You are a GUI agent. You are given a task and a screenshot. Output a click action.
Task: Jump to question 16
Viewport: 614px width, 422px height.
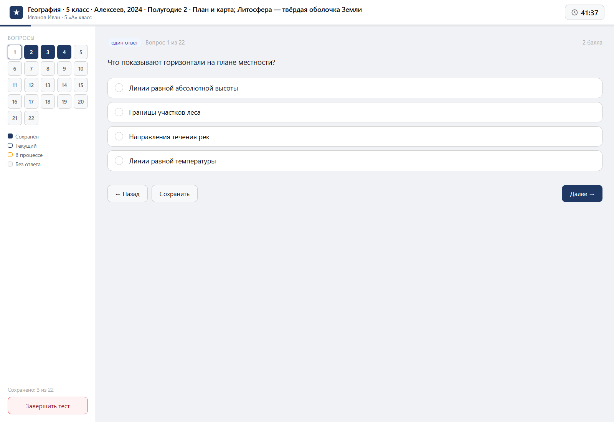tap(15, 102)
